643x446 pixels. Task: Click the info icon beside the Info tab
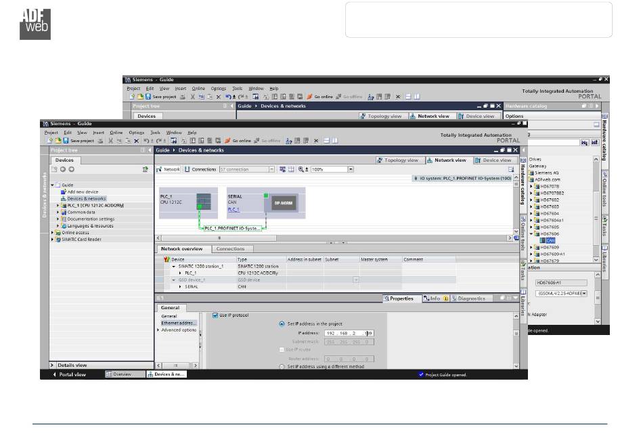point(446,298)
